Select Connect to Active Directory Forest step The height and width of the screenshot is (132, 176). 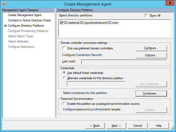click(x=29, y=20)
